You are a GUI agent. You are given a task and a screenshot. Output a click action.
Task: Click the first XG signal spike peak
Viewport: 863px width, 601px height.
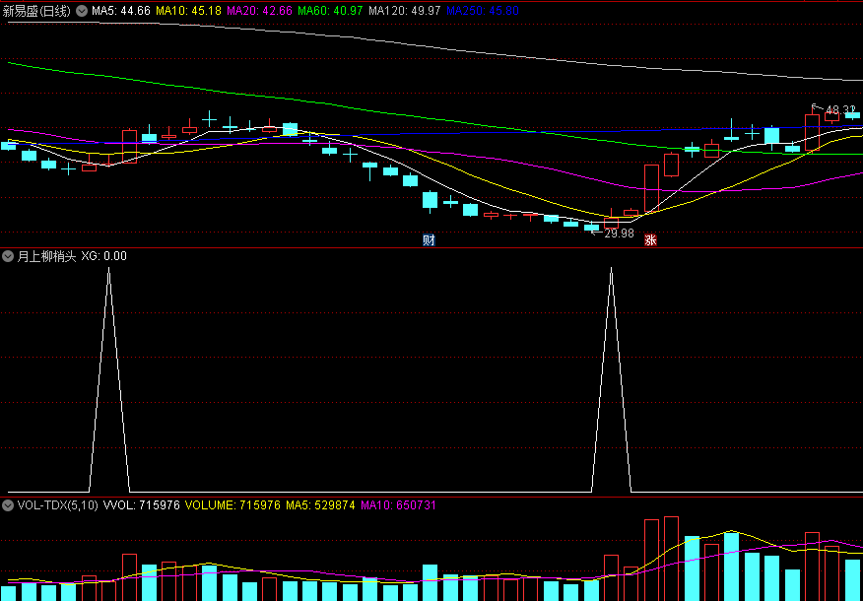pyautogui.click(x=108, y=269)
